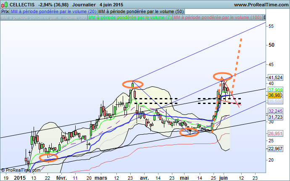Image resolution: width=290 pixels, height=181 pixels.
Task: Select the CELLECTIS instrument name
Action: pos(22,5)
